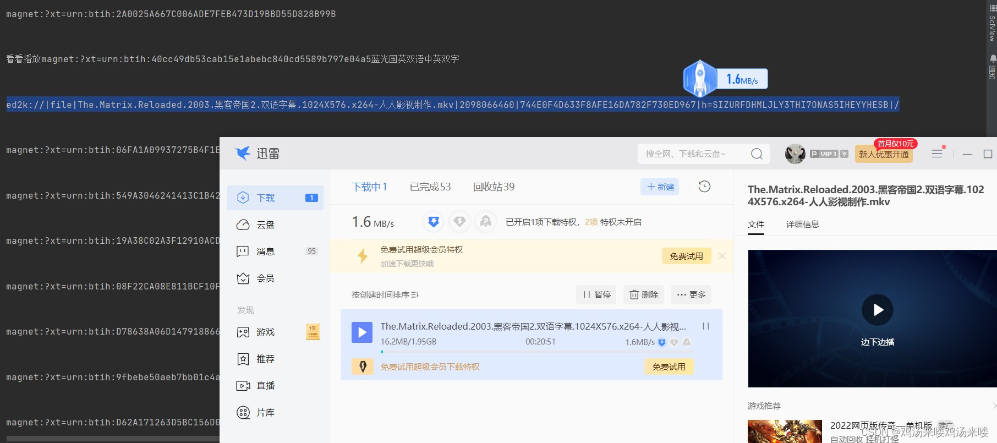Image resolution: width=997 pixels, height=443 pixels.
Task: Switch to 文件 tab in detail panel
Action: [756, 225]
